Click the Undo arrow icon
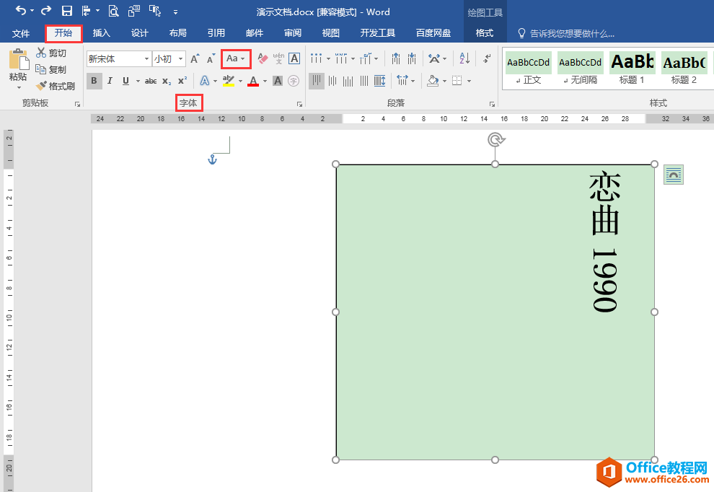This screenshot has width=714, height=492. click(20, 11)
